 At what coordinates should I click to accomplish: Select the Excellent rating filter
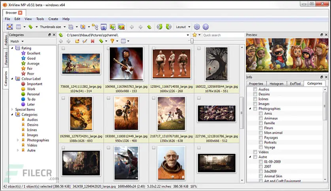click(33, 53)
